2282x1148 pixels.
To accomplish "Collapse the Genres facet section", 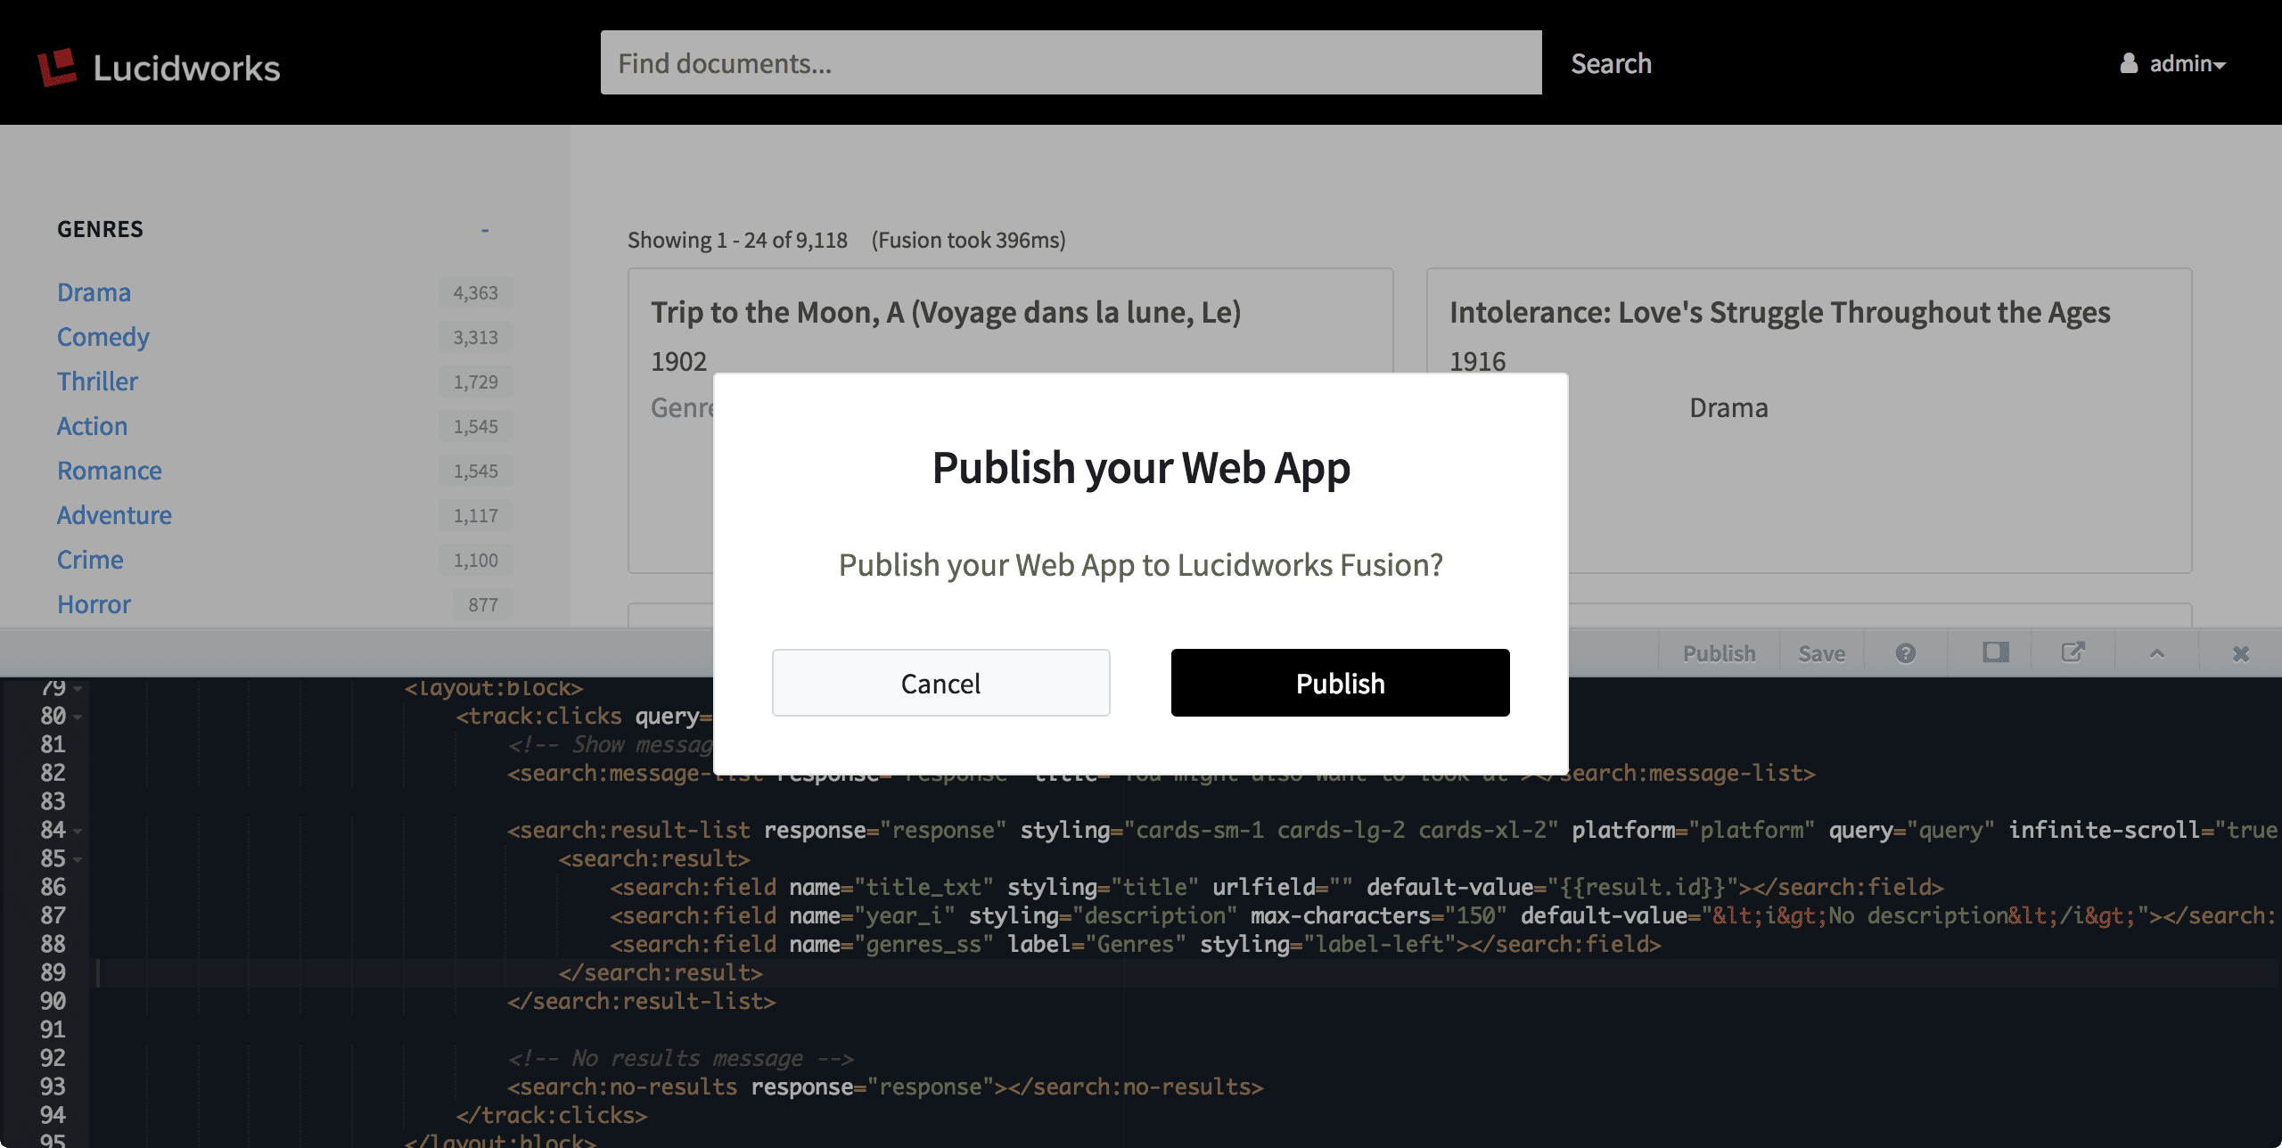I will coord(485,230).
